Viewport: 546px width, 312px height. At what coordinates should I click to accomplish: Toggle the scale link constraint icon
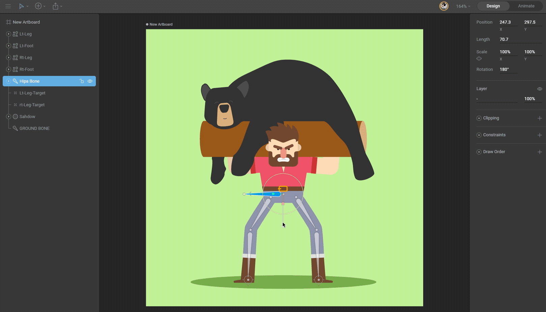click(479, 59)
